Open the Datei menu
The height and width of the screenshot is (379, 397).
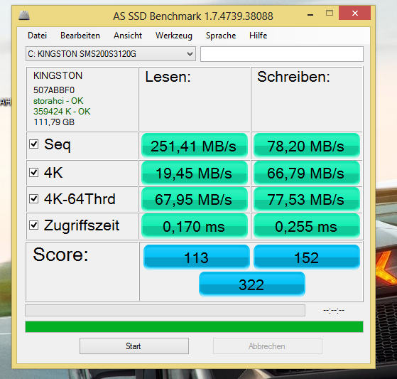click(x=37, y=36)
